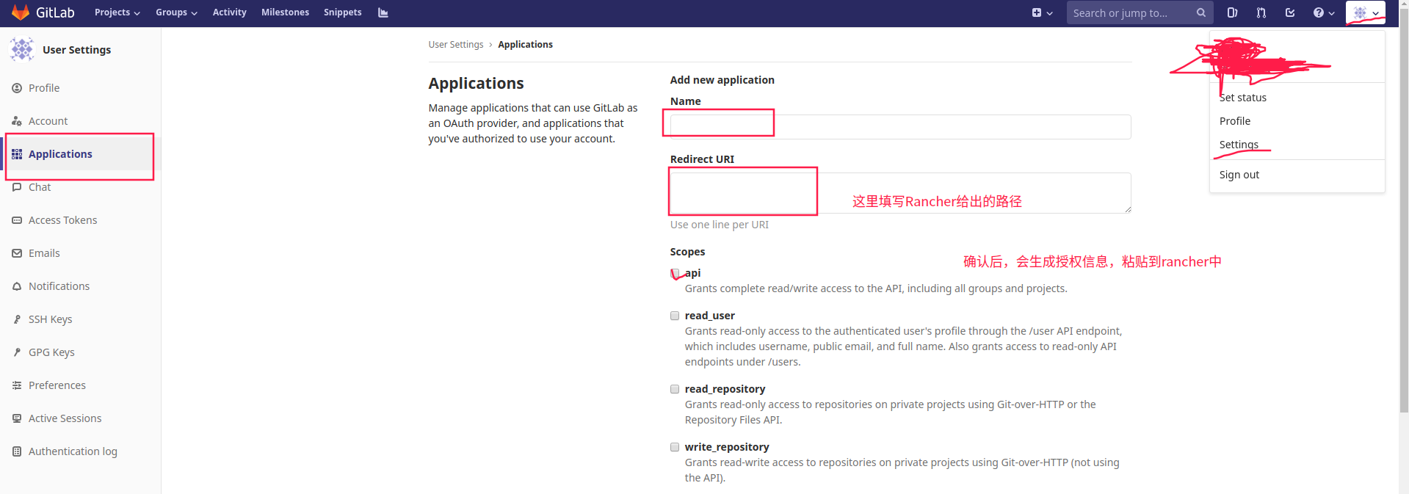The height and width of the screenshot is (494, 1409).
Task: Click the User Settings avatar in sidebar
Action: pos(22,49)
